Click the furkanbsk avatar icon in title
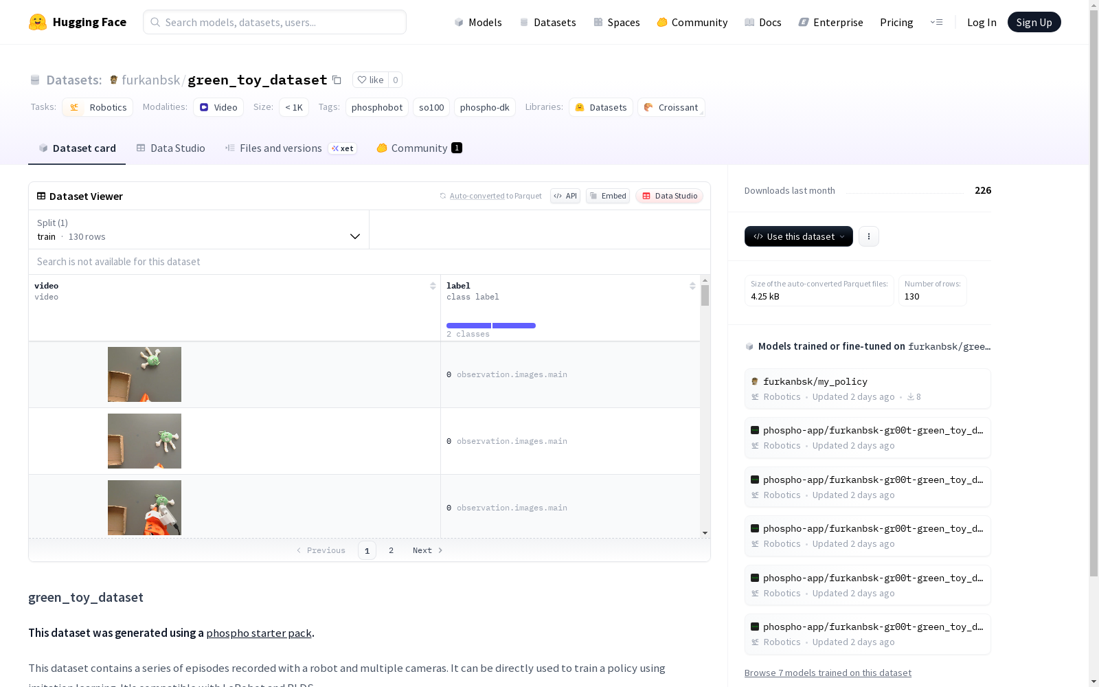The height and width of the screenshot is (687, 1099). coord(114,80)
